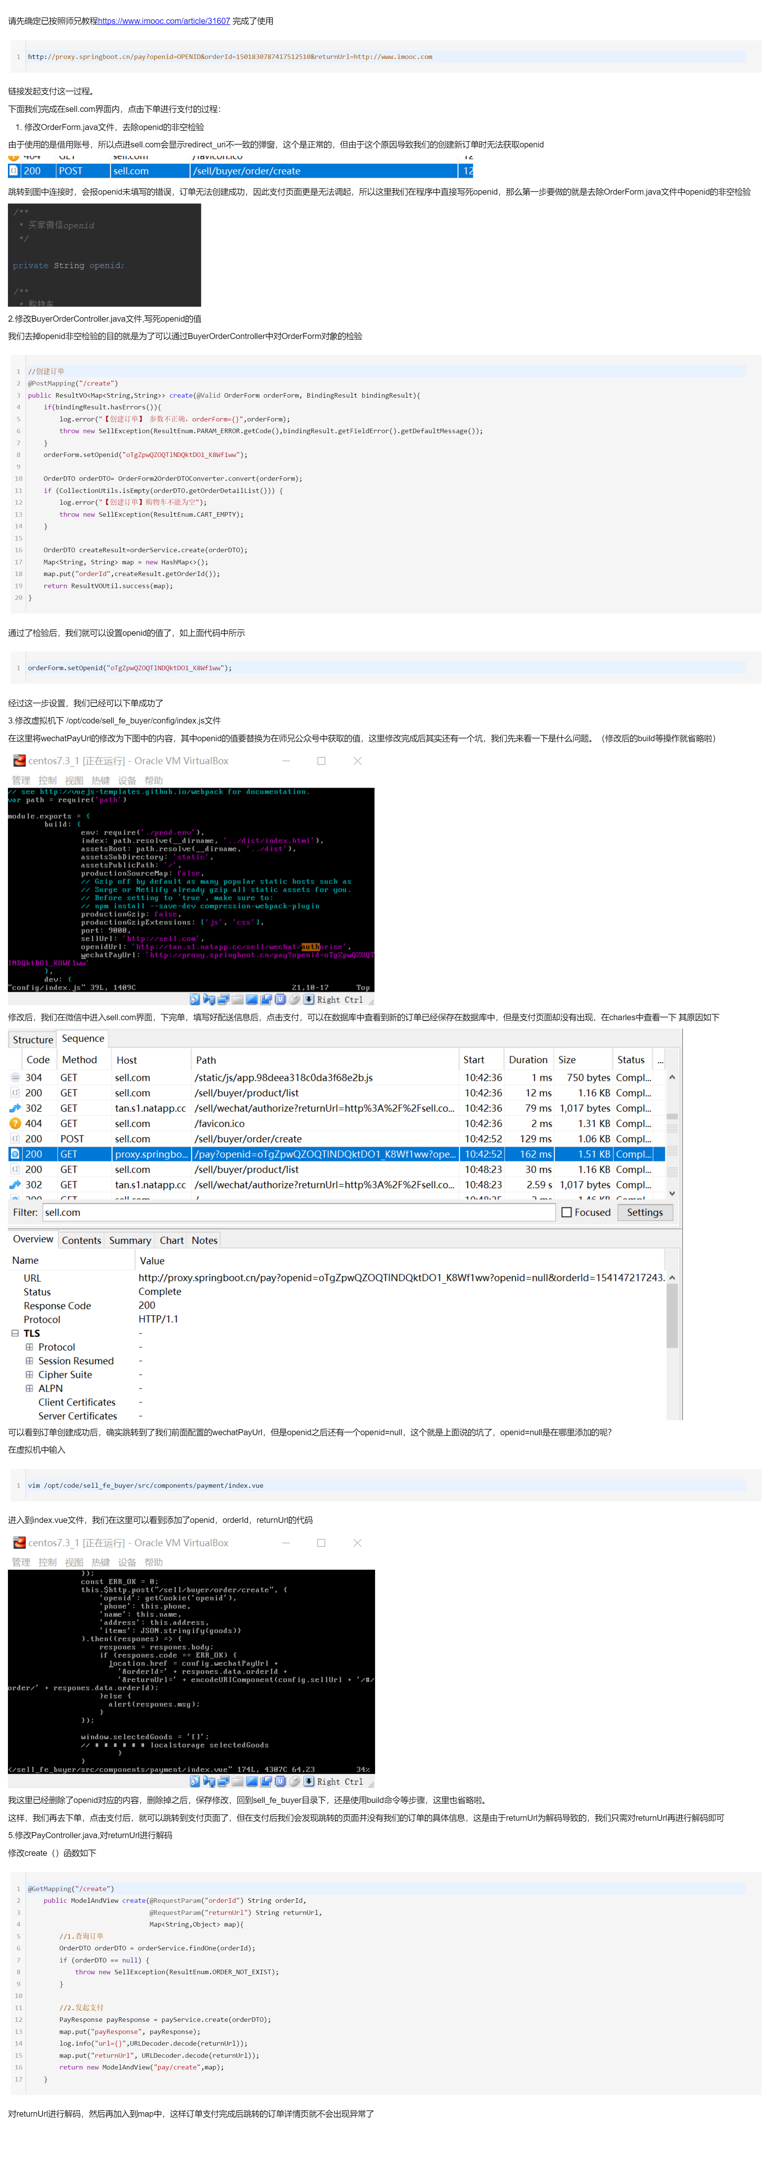Click the sequence table scrollbar up arrow
The height and width of the screenshot is (2170, 780).
pyautogui.click(x=672, y=1077)
